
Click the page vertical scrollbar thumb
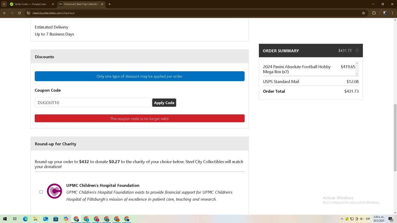coord(395,138)
